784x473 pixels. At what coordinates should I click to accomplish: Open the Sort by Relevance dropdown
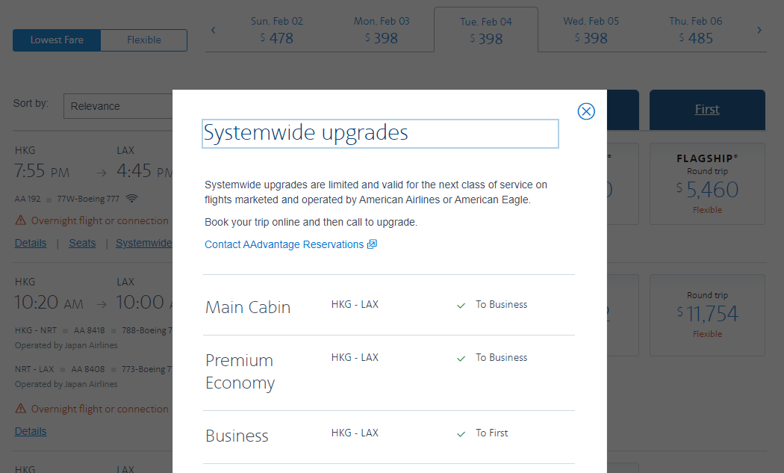point(118,106)
